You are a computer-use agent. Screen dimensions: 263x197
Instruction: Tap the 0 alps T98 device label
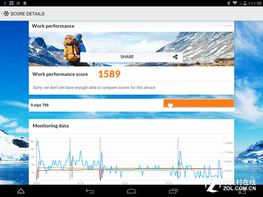pyautogui.click(x=43, y=105)
